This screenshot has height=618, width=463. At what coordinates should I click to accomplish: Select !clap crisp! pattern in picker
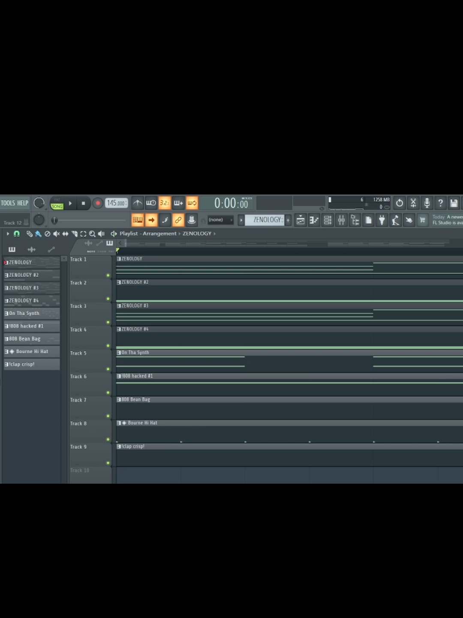pos(32,364)
